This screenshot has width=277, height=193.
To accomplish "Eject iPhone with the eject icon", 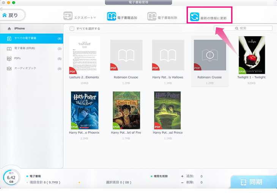I will (9, 28).
